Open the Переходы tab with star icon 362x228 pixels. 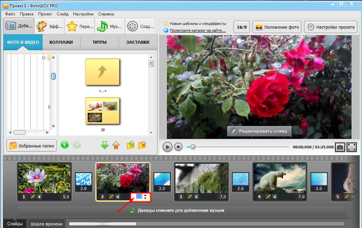(80, 26)
